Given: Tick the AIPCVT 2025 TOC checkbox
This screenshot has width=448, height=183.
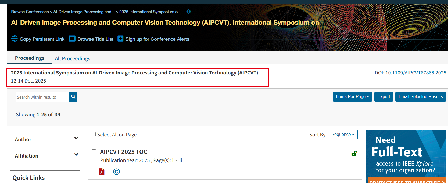Looking at the screenshot, I should pos(94,151).
